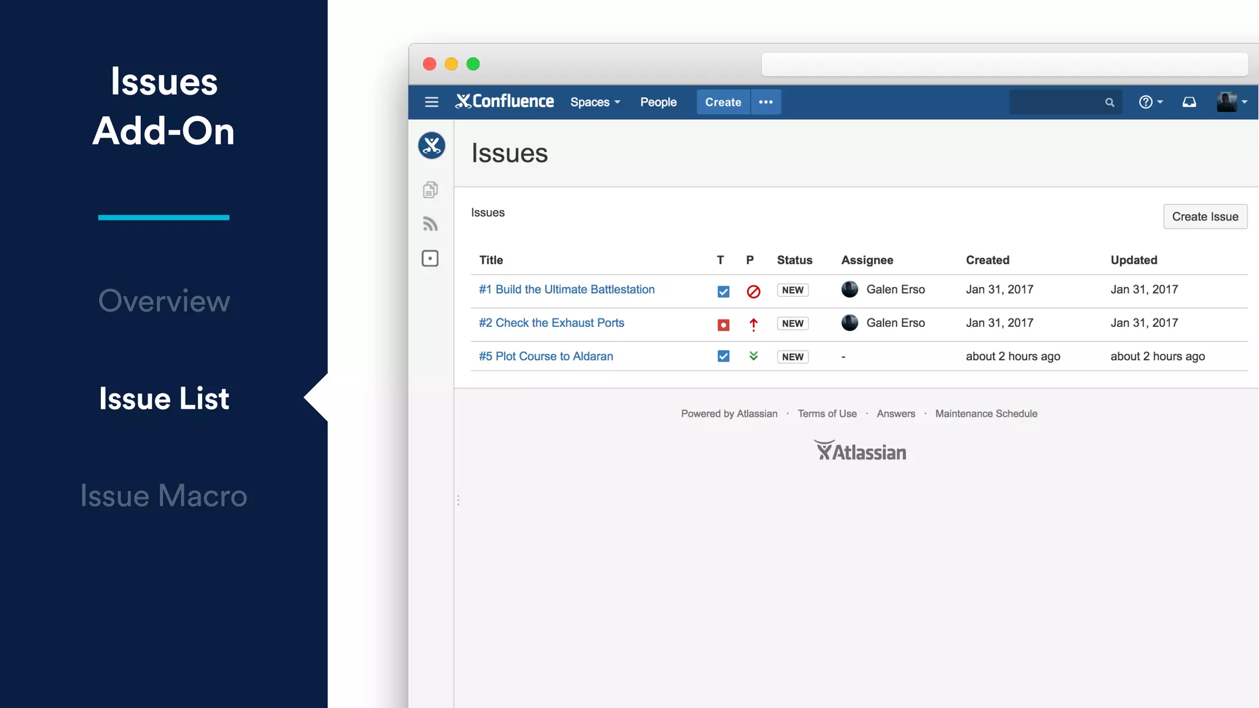The width and height of the screenshot is (1259, 708).
Task: Click the Create Issue button
Action: point(1205,216)
